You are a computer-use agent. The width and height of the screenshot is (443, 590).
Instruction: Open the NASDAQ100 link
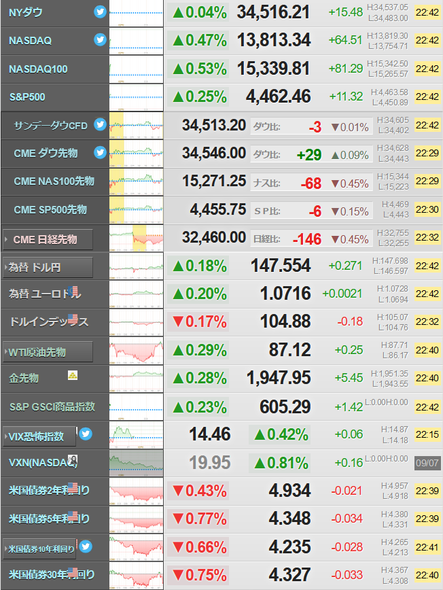click(x=38, y=69)
